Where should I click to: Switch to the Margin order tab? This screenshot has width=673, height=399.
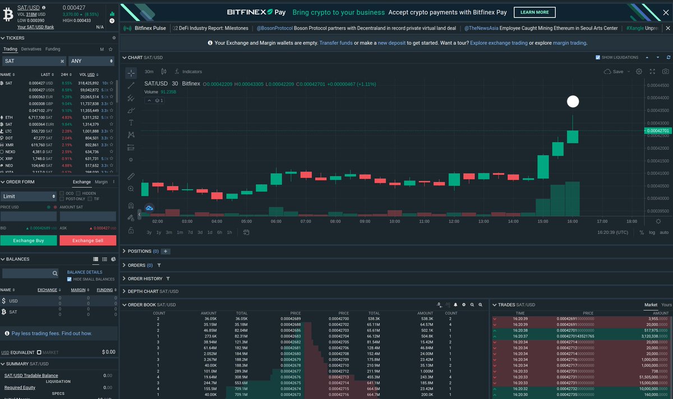pyautogui.click(x=101, y=182)
